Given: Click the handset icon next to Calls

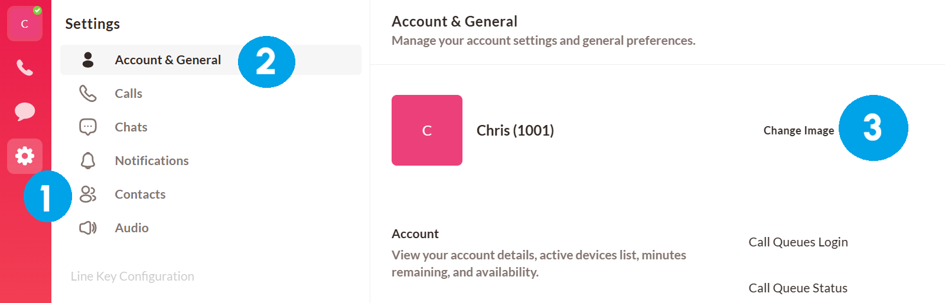Looking at the screenshot, I should point(88,93).
